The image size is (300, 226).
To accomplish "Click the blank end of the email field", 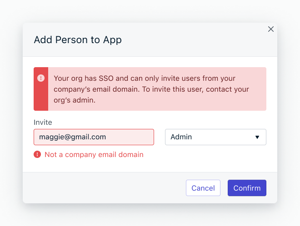I will pos(129,137).
